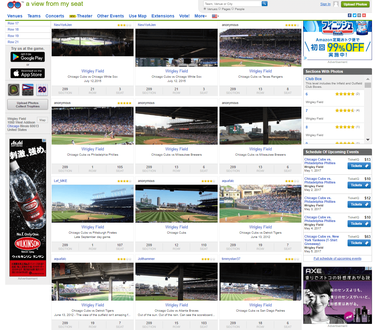Expand the More navigation dropdown
The width and height of the screenshot is (383, 330).
(201, 16)
